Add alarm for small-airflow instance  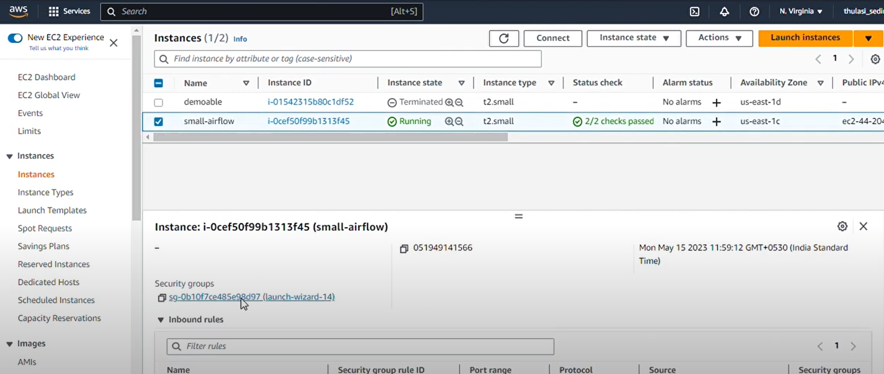717,122
